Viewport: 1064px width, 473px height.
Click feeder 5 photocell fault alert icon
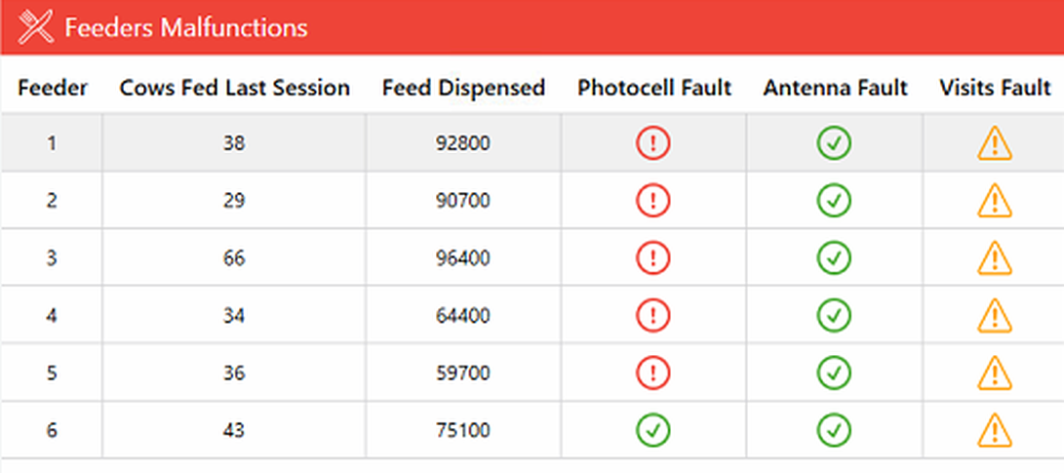pos(653,373)
